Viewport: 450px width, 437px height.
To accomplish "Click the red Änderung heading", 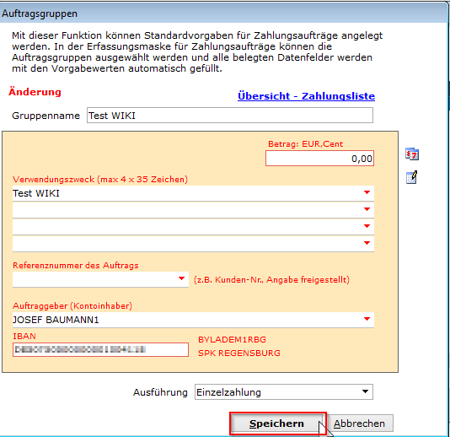I will point(35,92).
